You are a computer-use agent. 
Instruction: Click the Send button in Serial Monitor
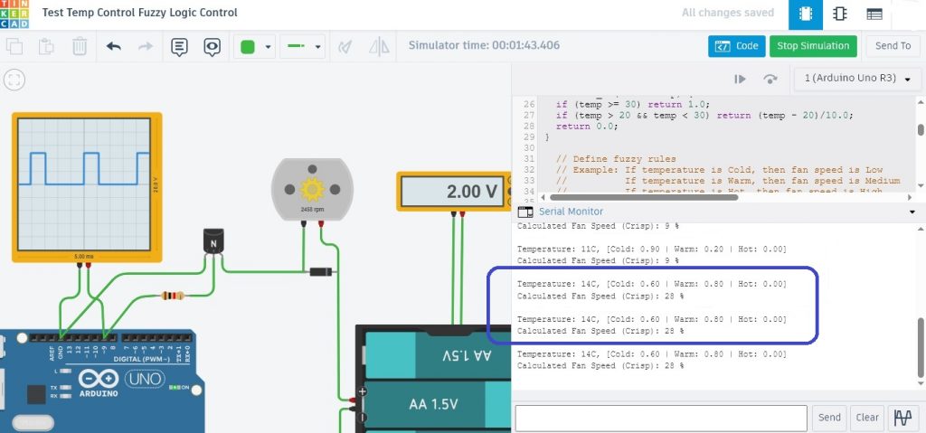(x=829, y=418)
